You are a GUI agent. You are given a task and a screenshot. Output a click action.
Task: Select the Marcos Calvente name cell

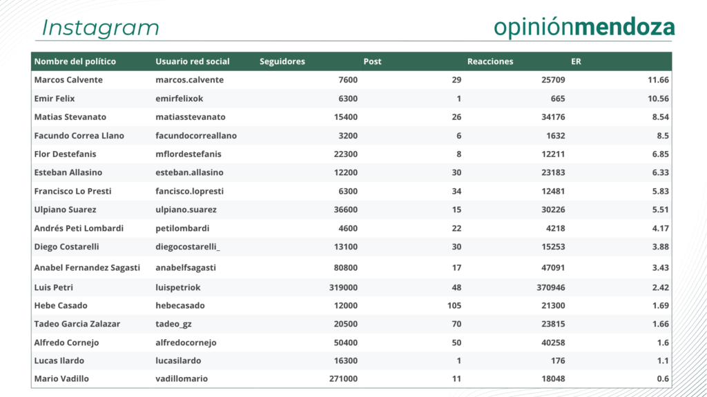tap(68, 80)
